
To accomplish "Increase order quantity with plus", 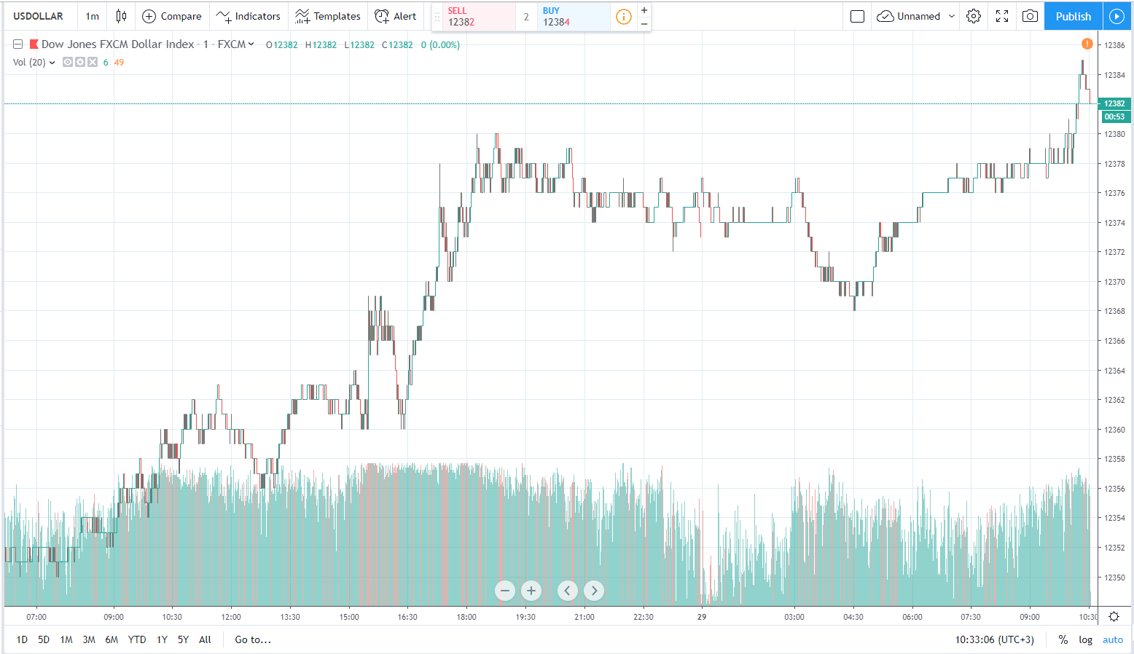I will tap(644, 10).
